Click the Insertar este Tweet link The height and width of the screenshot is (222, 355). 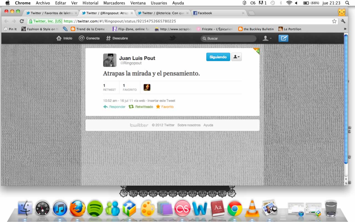(161, 101)
